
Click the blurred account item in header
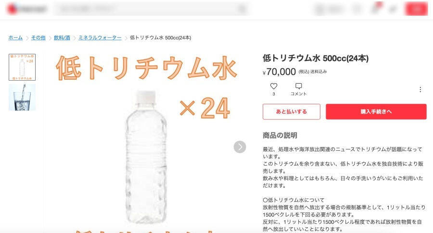click(329, 9)
